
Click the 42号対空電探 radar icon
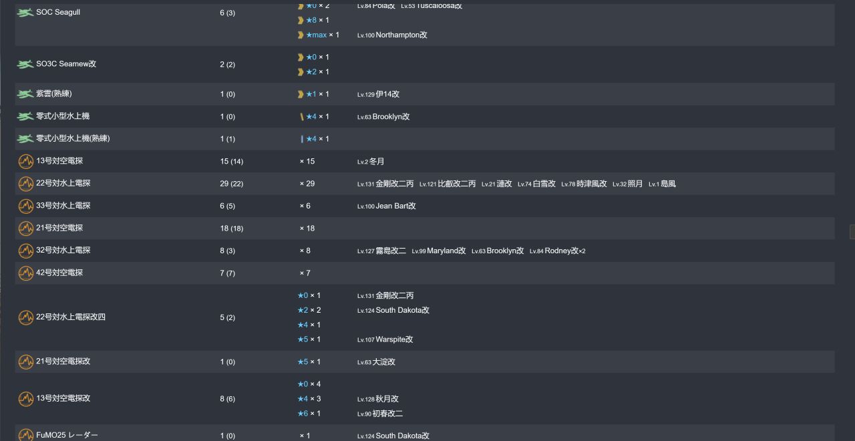point(25,273)
